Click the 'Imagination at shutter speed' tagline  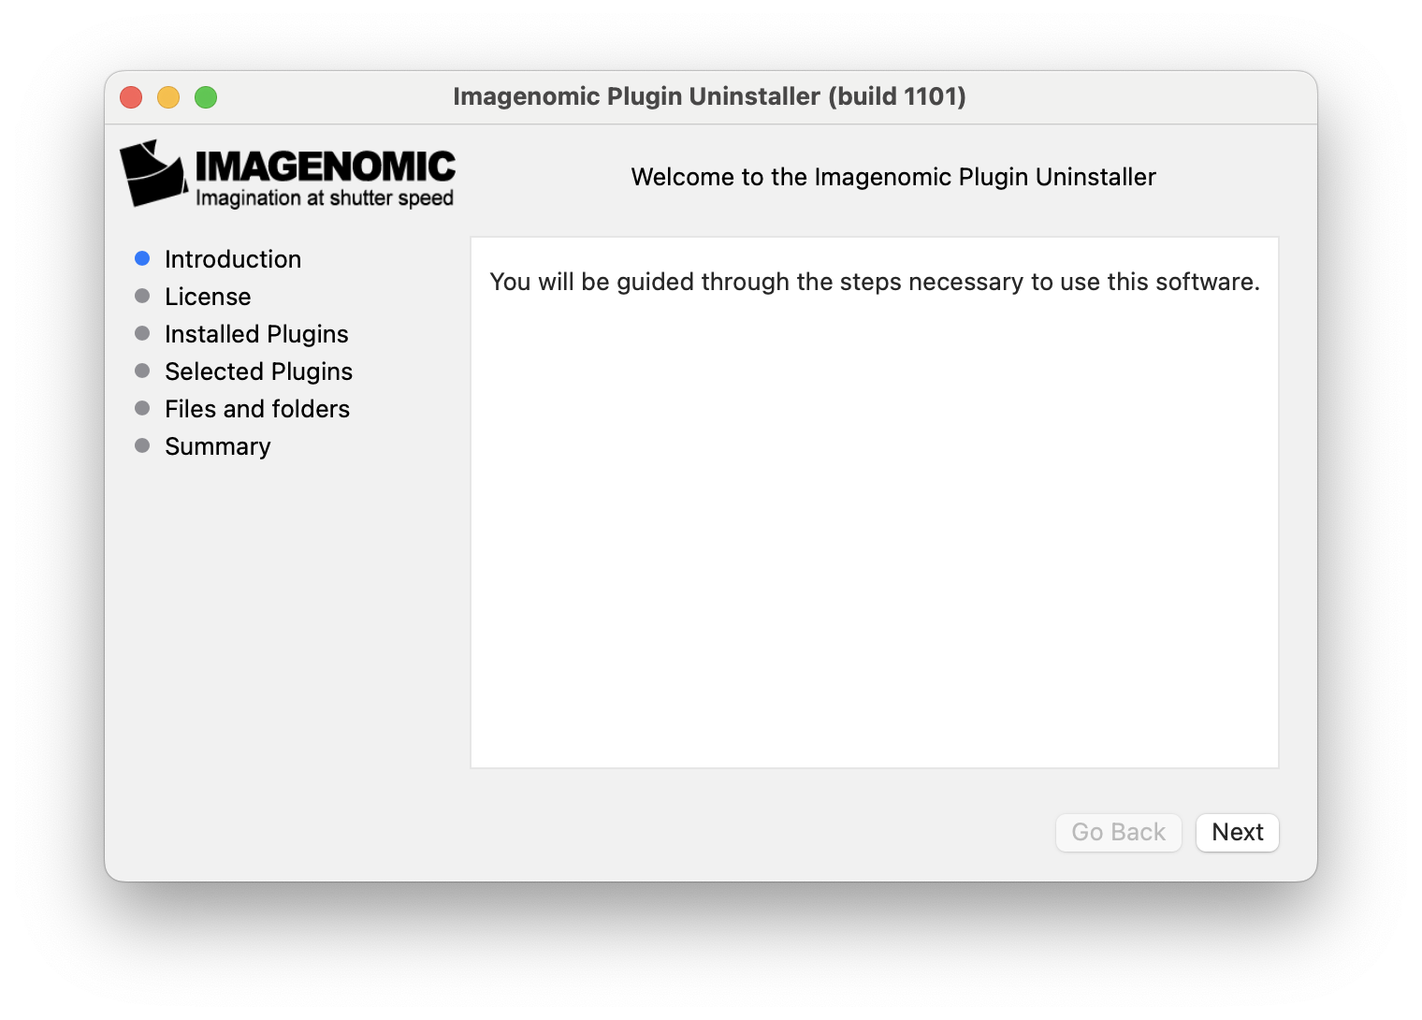[x=325, y=198]
